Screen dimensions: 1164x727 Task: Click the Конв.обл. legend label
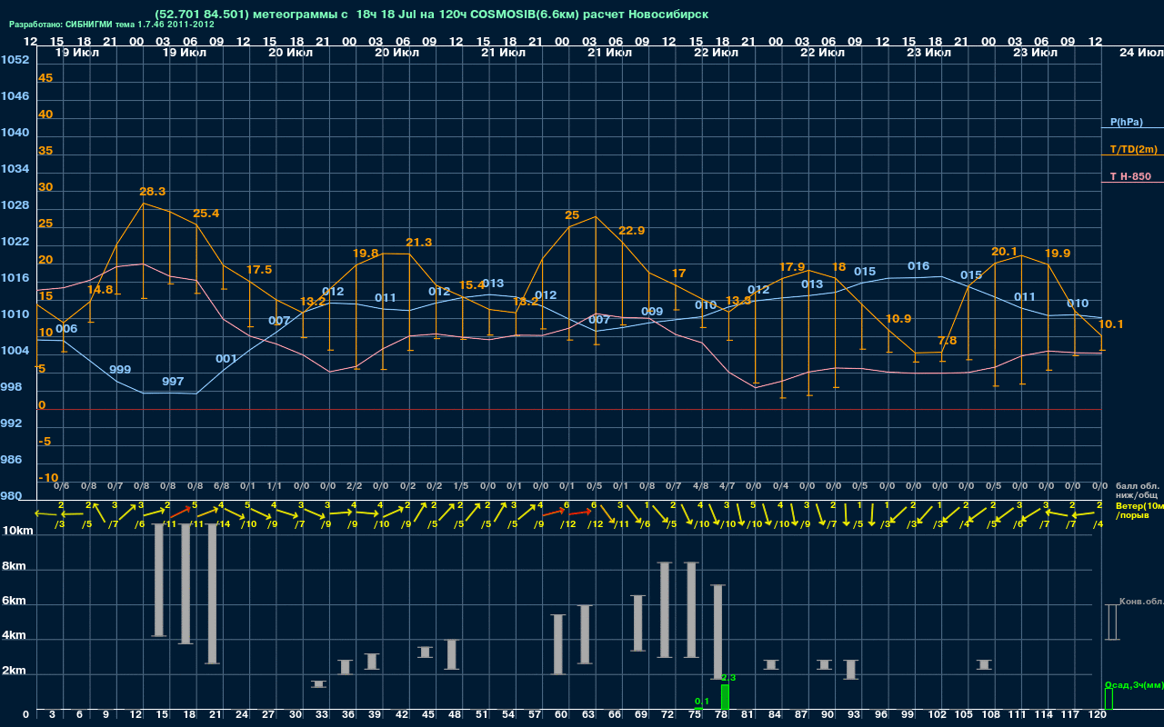coord(1141,602)
